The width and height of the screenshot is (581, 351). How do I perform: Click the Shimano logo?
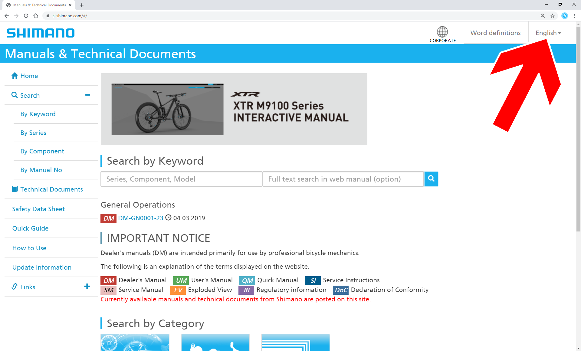[41, 33]
